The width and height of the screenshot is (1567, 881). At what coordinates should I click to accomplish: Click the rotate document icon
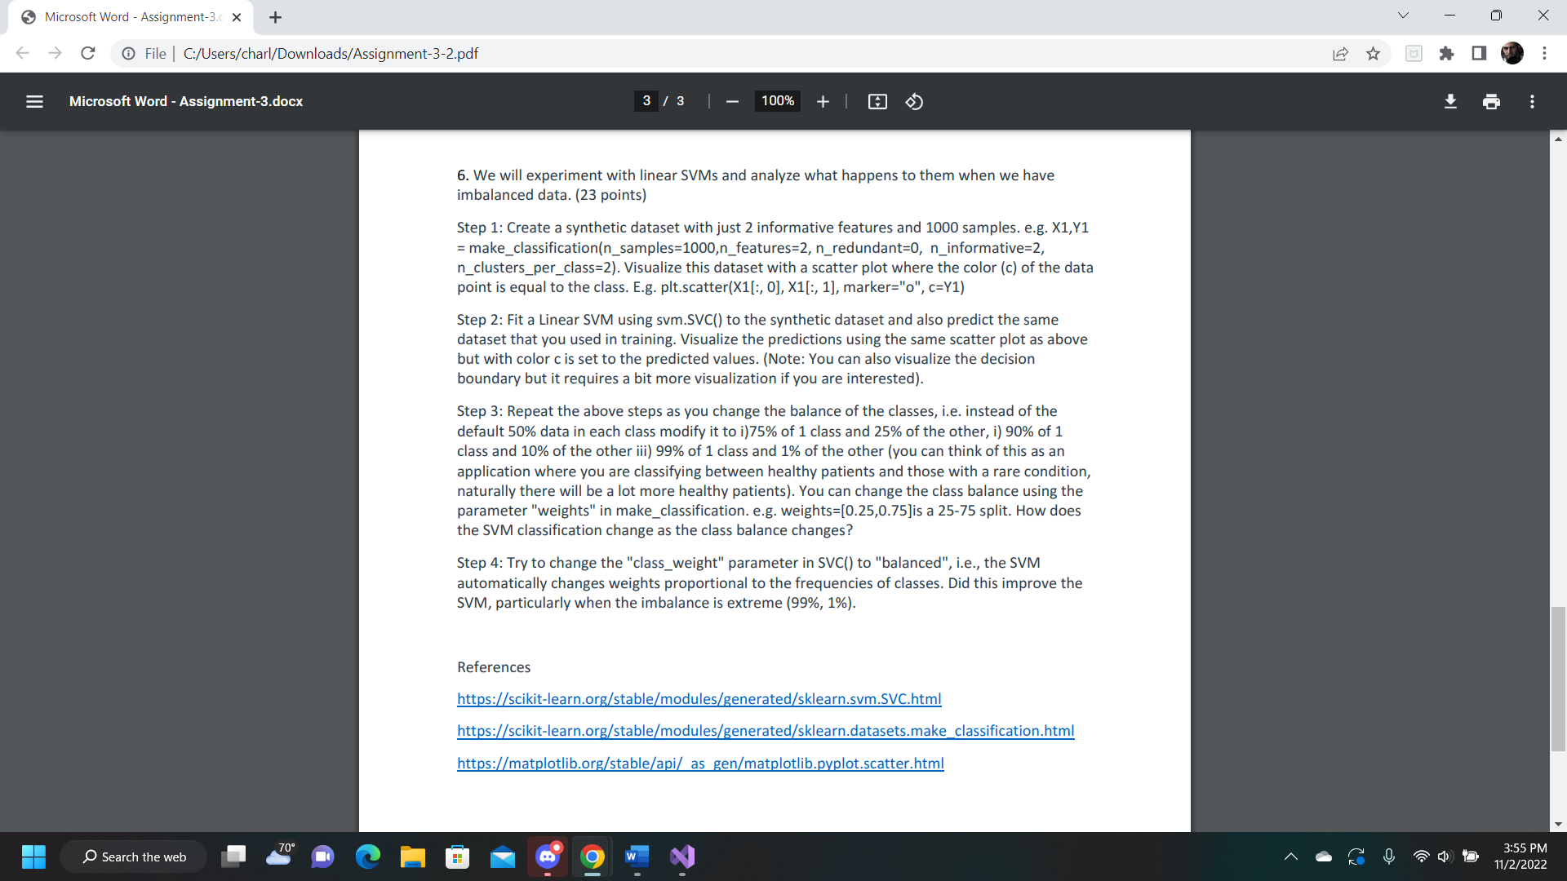point(912,101)
